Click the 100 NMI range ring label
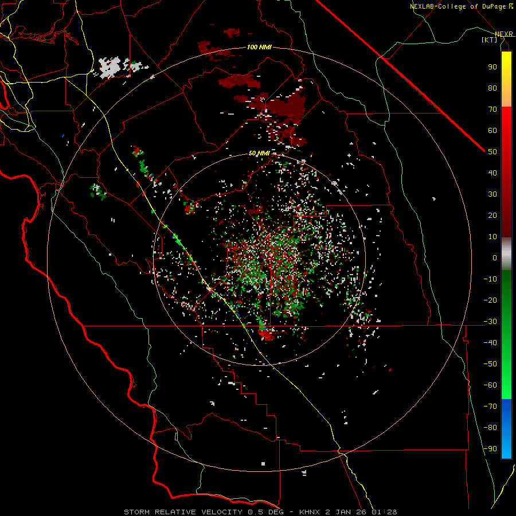Image resolution: width=516 pixels, height=516 pixels. click(x=259, y=47)
